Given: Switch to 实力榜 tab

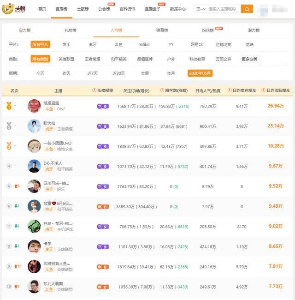Looking at the screenshot, I should pos(24,30).
